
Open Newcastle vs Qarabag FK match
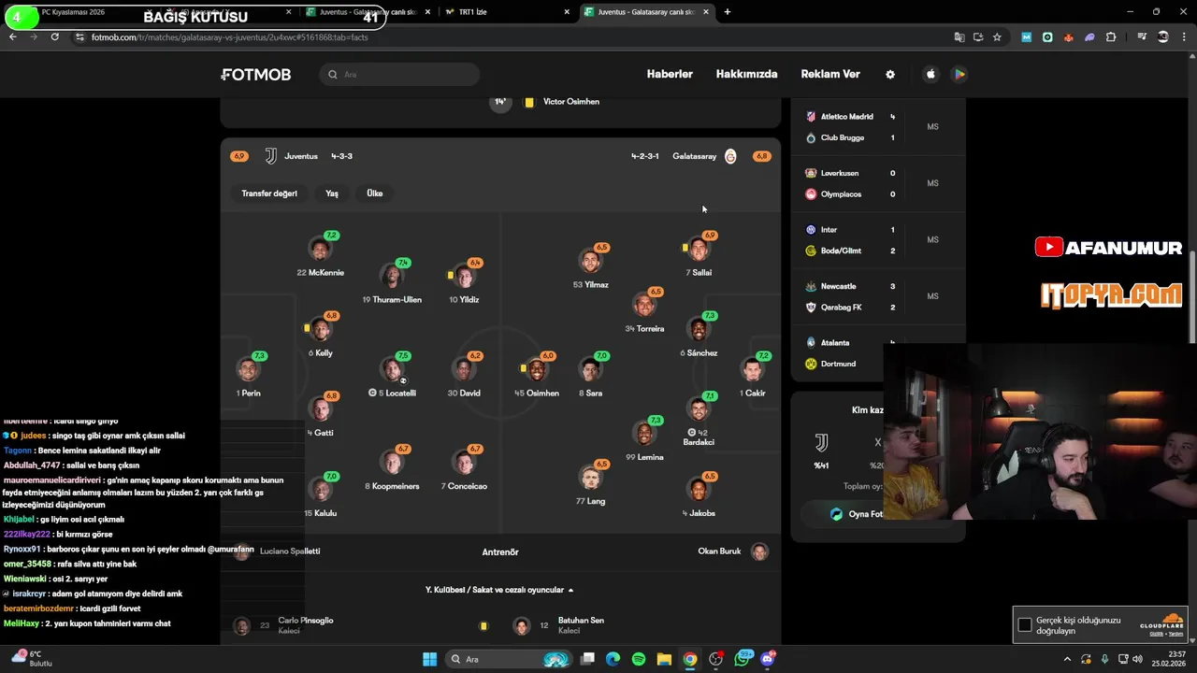pos(877,296)
